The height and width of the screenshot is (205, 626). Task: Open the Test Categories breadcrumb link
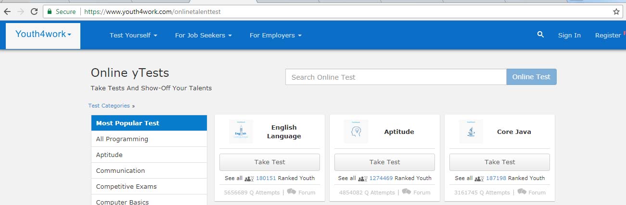click(109, 106)
